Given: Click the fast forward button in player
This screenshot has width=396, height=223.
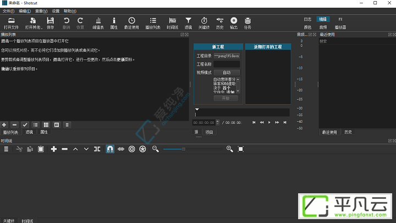Looking at the screenshot, I should point(277,122).
